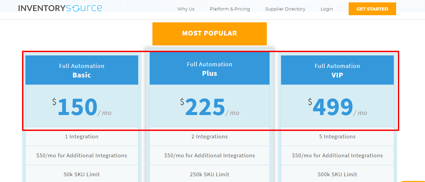Select the Full Automation Plus header
Screen dimensions: 425x182
pyautogui.click(x=209, y=69)
